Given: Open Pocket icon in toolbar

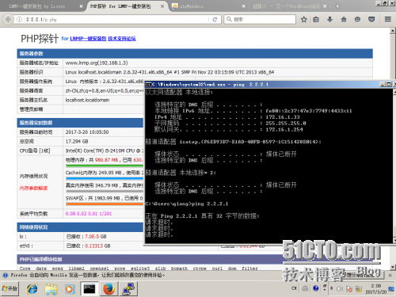Looking at the screenshot, I should (371, 19).
